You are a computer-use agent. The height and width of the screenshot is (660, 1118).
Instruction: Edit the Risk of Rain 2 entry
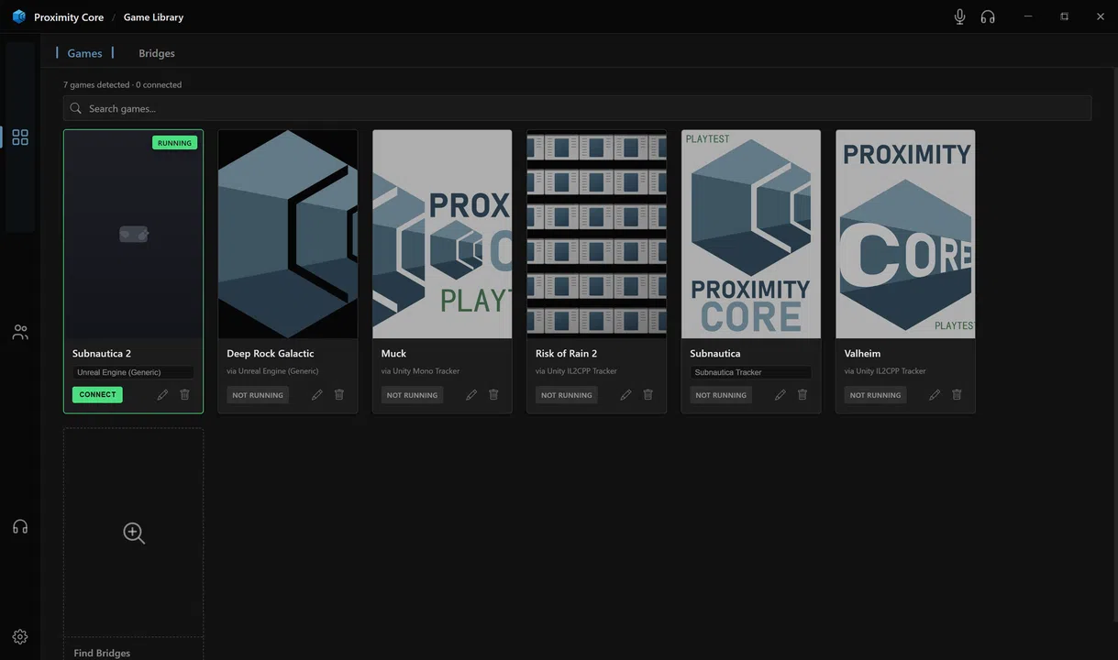pos(625,395)
